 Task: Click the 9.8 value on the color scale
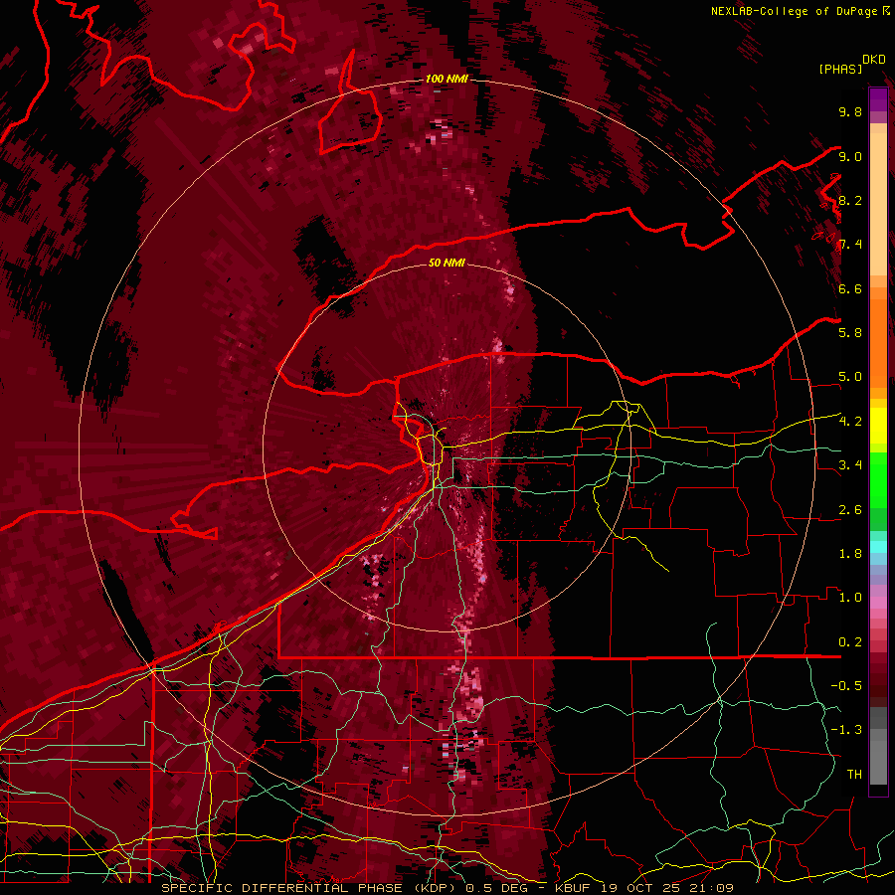[850, 111]
